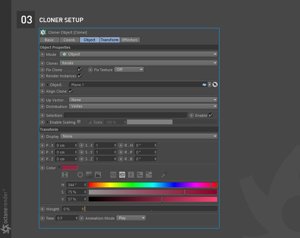Toggle the Render Instances checkbox
The height and width of the screenshot is (238, 300).
pyautogui.click(x=80, y=76)
